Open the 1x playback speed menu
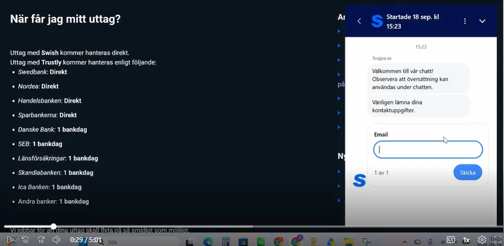Viewport: 504px width, 246px height. pyautogui.click(x=466, y=240)
